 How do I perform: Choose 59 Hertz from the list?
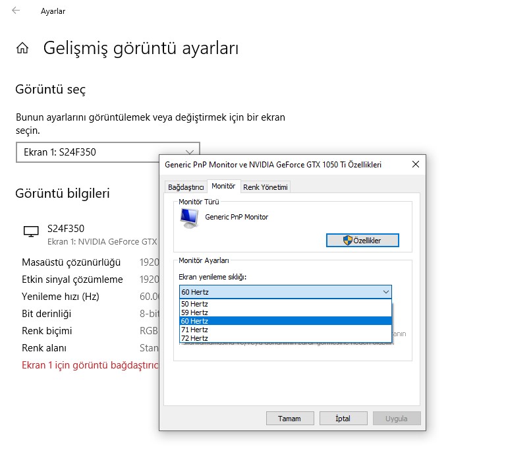[285, 312]
